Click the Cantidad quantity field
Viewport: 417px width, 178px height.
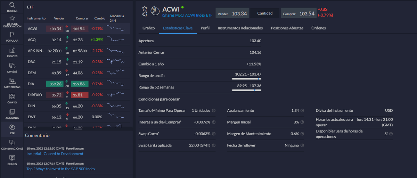click(265, 14)
